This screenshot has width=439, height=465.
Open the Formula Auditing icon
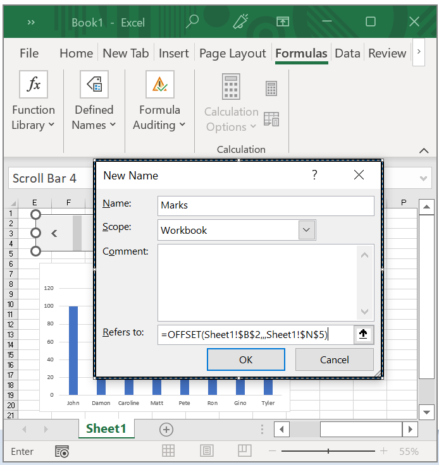tap(159, 84)
